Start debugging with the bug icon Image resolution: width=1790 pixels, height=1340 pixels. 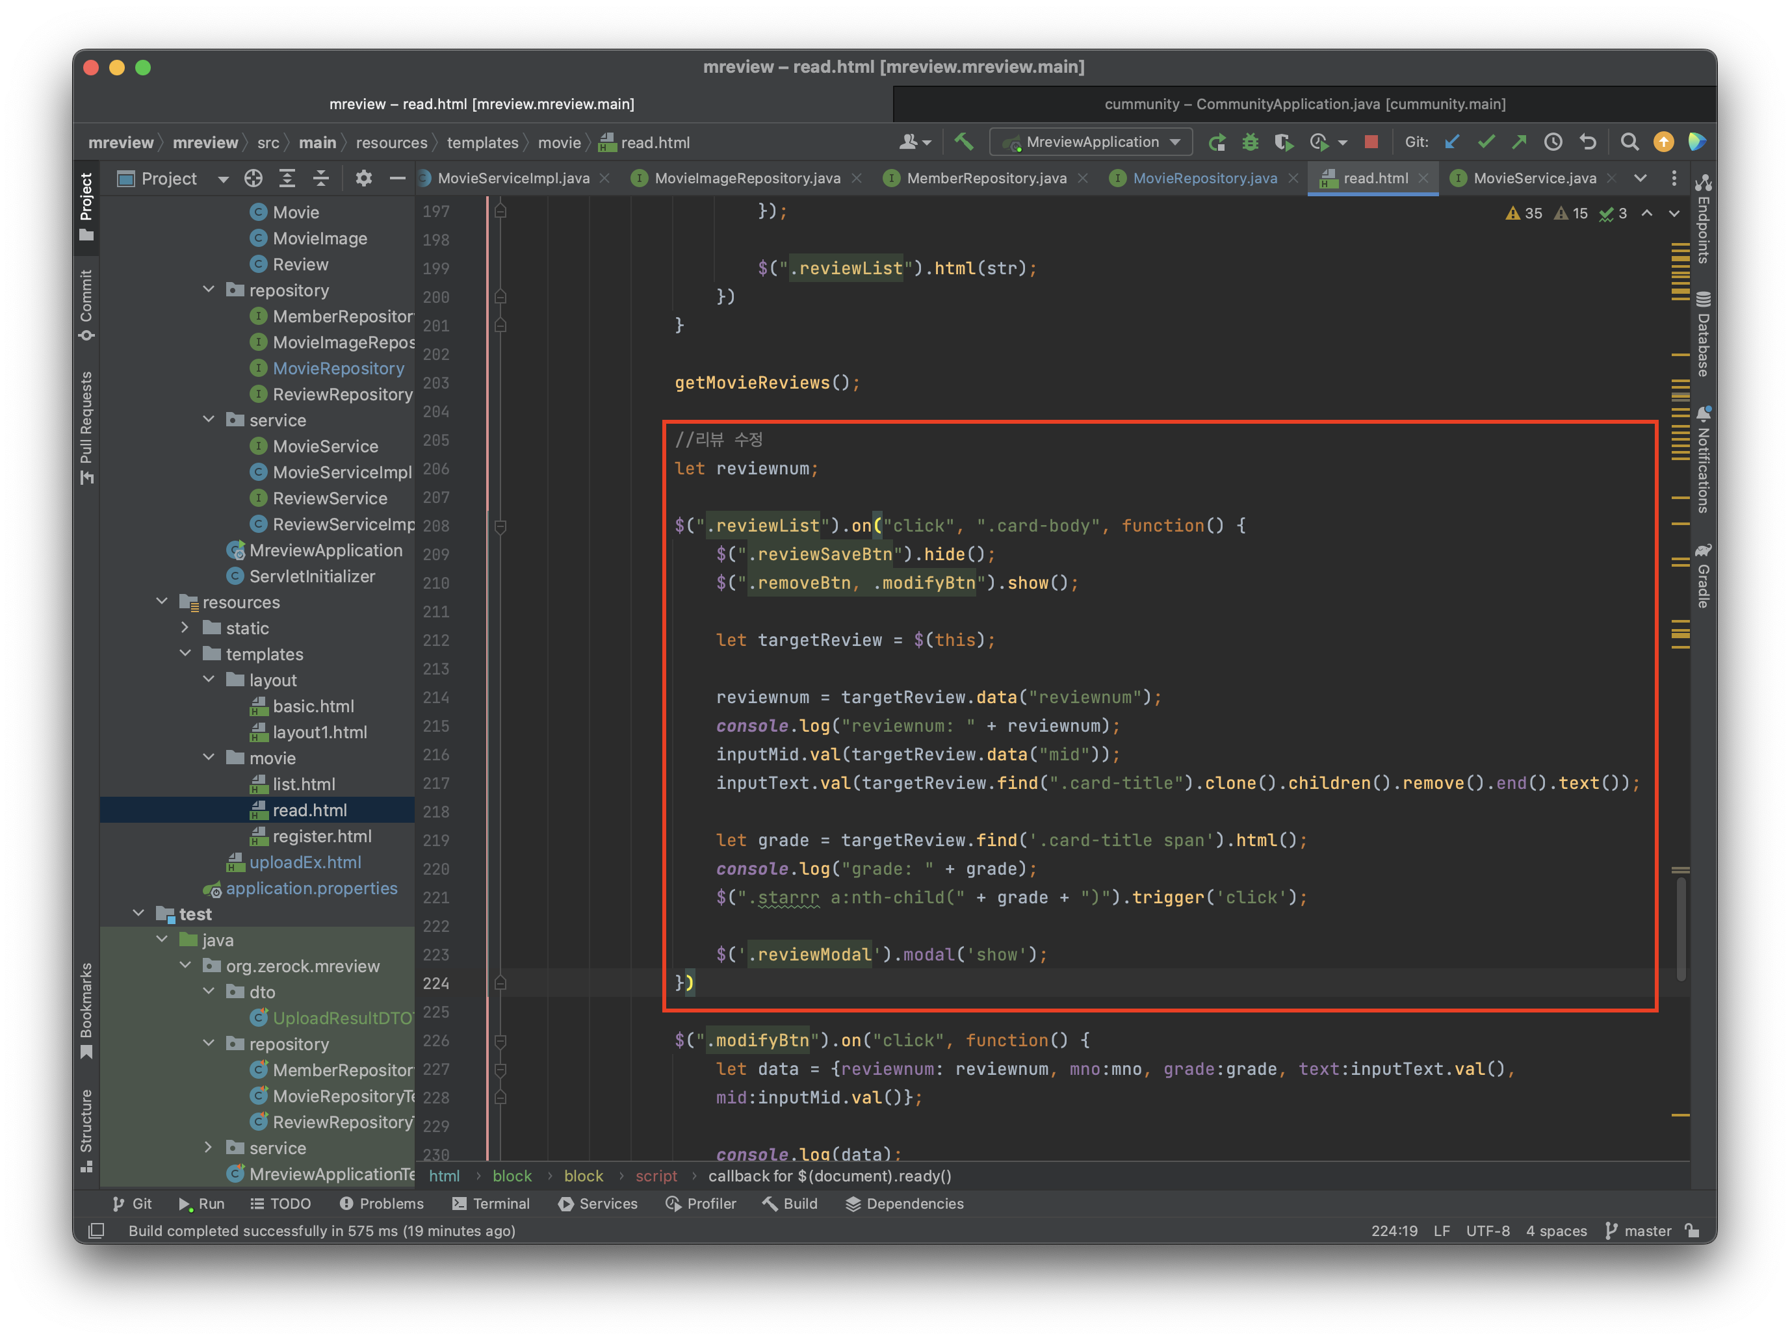(x=1251, y=142)
